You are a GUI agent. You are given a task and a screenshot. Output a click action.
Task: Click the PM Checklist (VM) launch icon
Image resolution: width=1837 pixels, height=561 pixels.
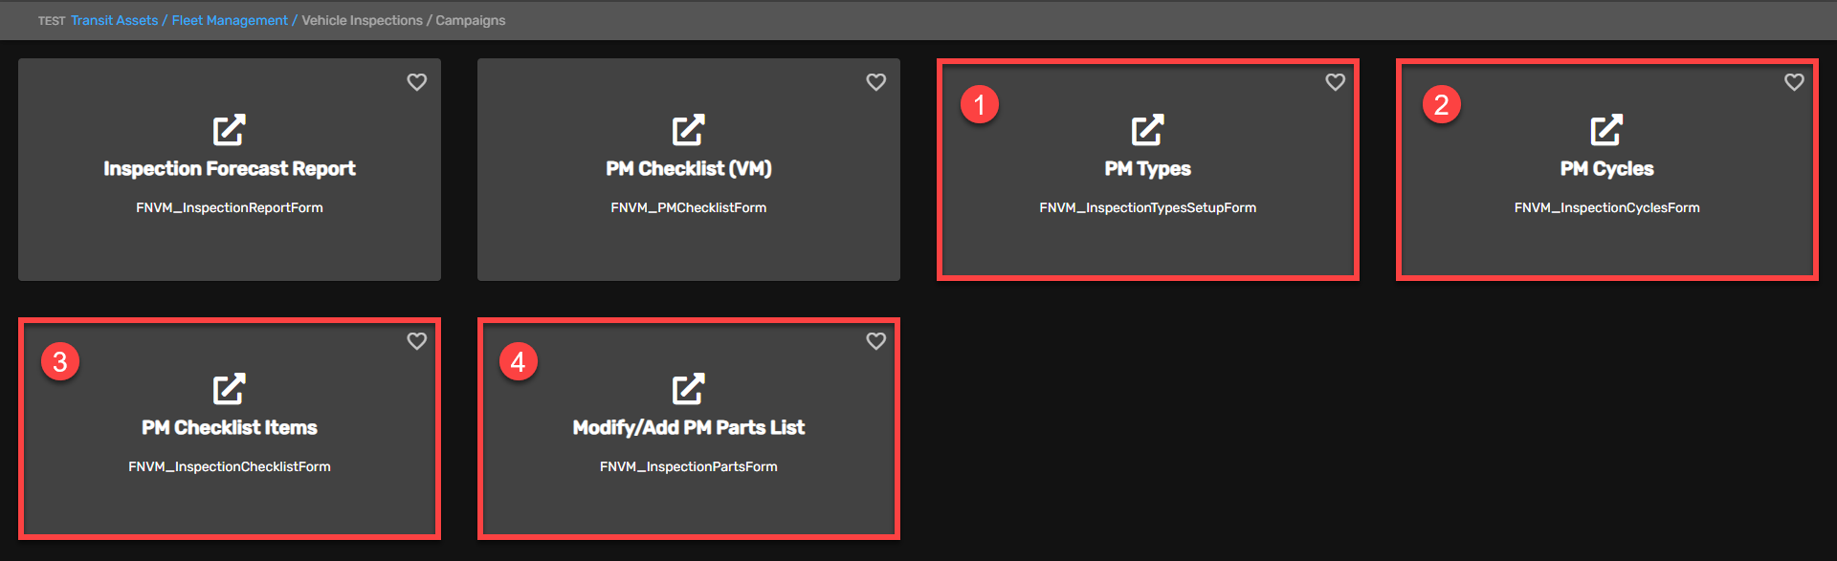pyautogui.click(x=688, y=130)
